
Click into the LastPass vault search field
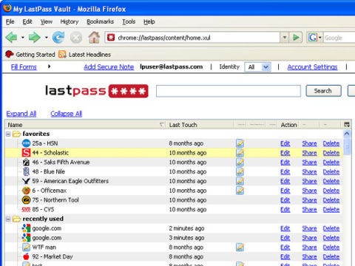[x=229, y=91]
